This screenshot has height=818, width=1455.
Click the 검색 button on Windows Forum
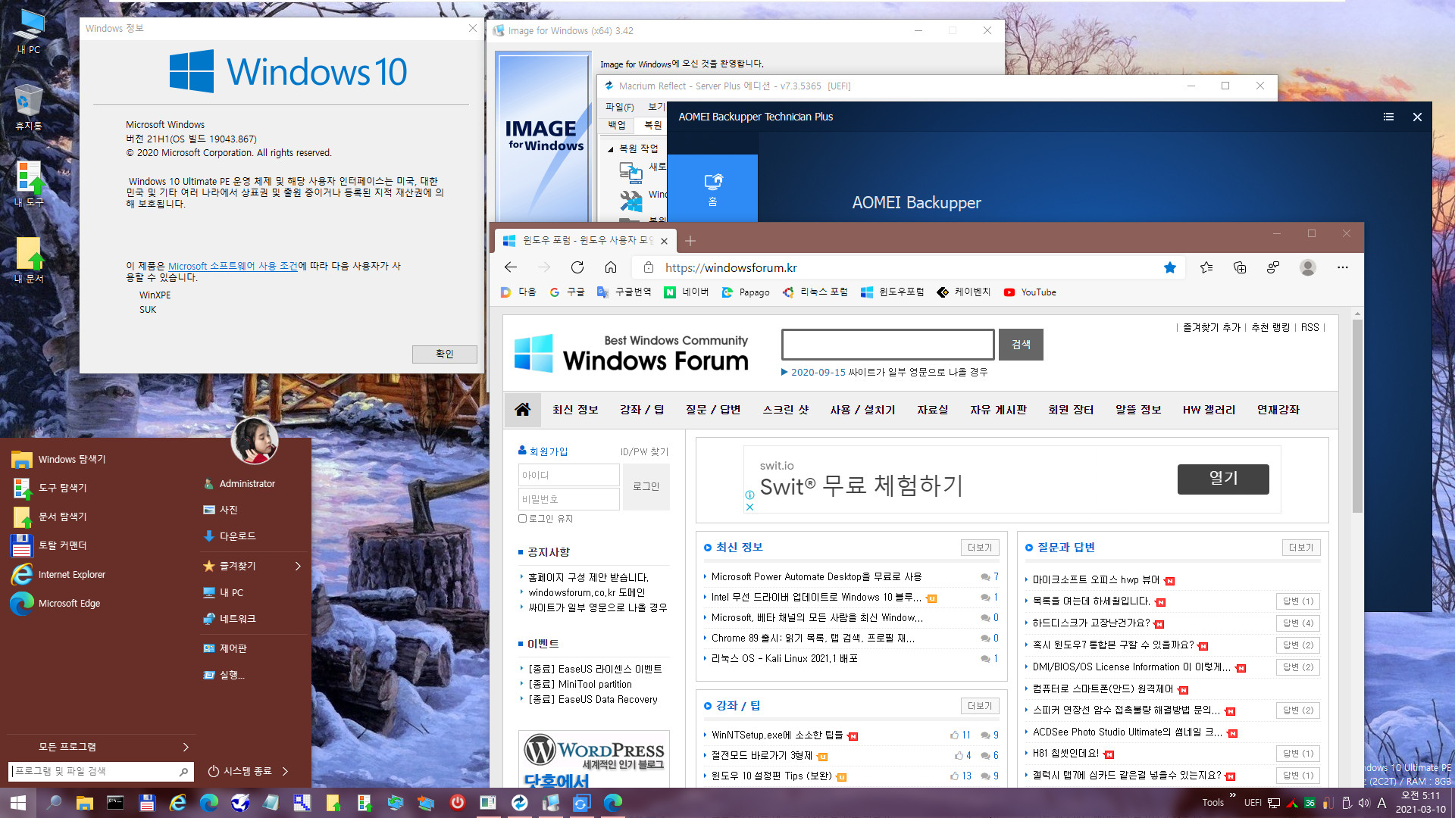pos(1021,345)
